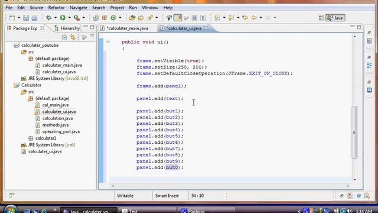Select the Calculator project
378x213 pixels.
click(x=31, y=85)
